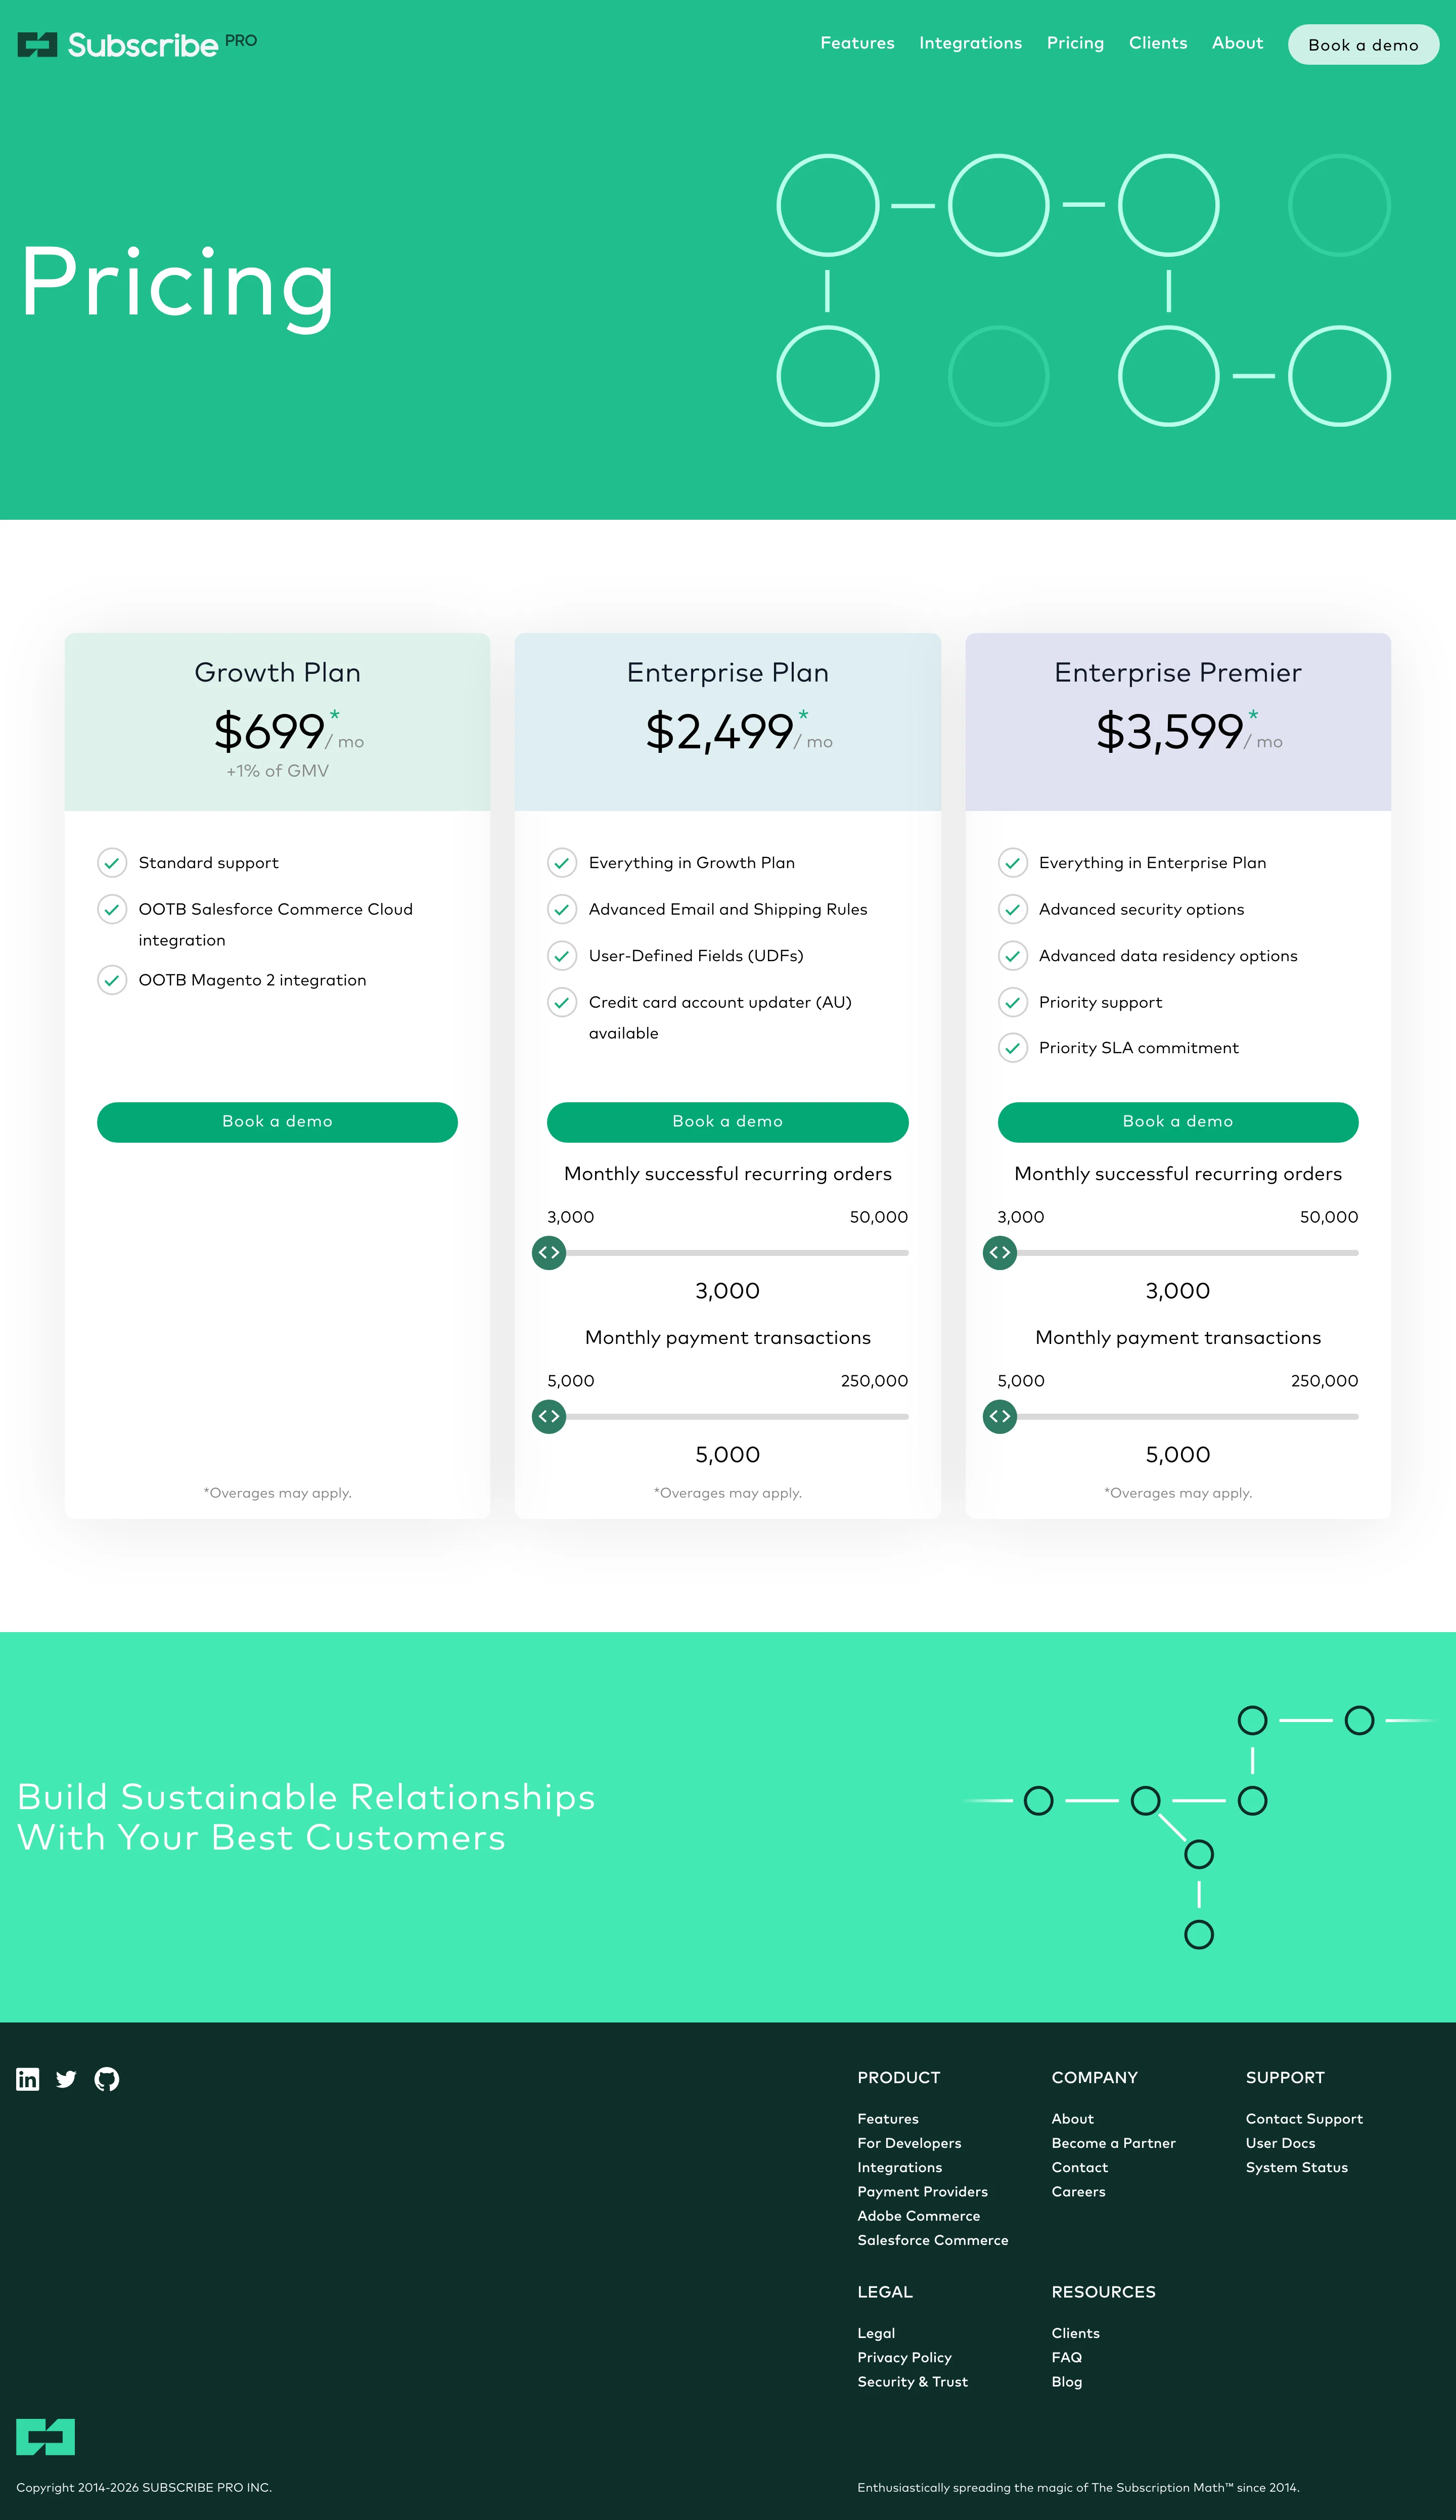
Task: Book a demo for Enterprise Premier
Action: coord(1178,1122)
